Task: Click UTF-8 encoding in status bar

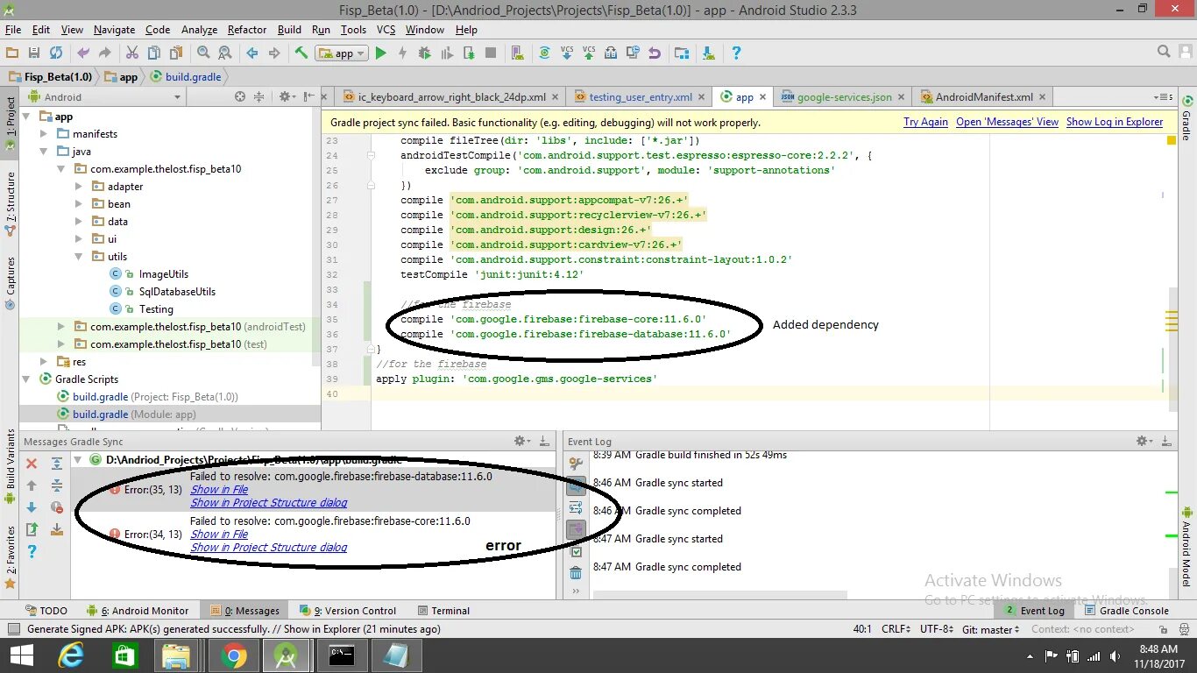Action: click(x=936, y=629)
